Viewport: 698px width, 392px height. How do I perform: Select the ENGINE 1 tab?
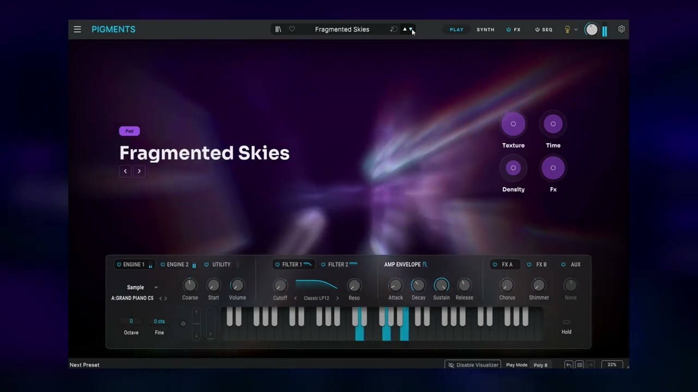[x=134, y=265]
